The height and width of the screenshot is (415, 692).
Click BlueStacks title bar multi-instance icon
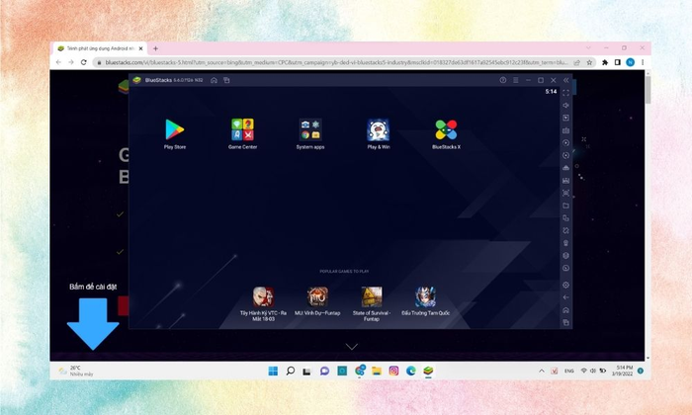(x=226, y=80)
